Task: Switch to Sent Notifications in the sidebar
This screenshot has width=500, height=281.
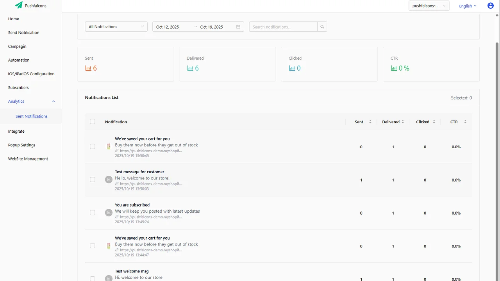Action: (31, 116)
